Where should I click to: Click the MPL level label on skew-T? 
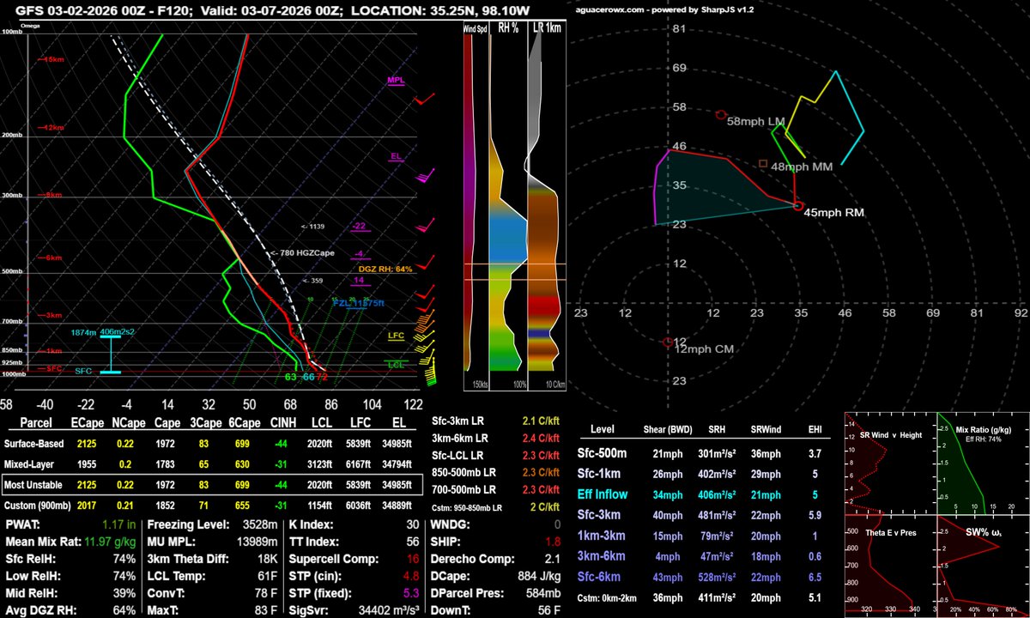point(396,80)
